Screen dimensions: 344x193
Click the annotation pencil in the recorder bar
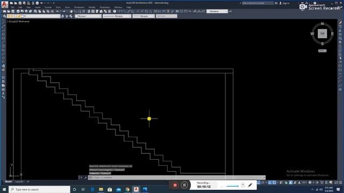pyautogui.click(x=250, y=185)
